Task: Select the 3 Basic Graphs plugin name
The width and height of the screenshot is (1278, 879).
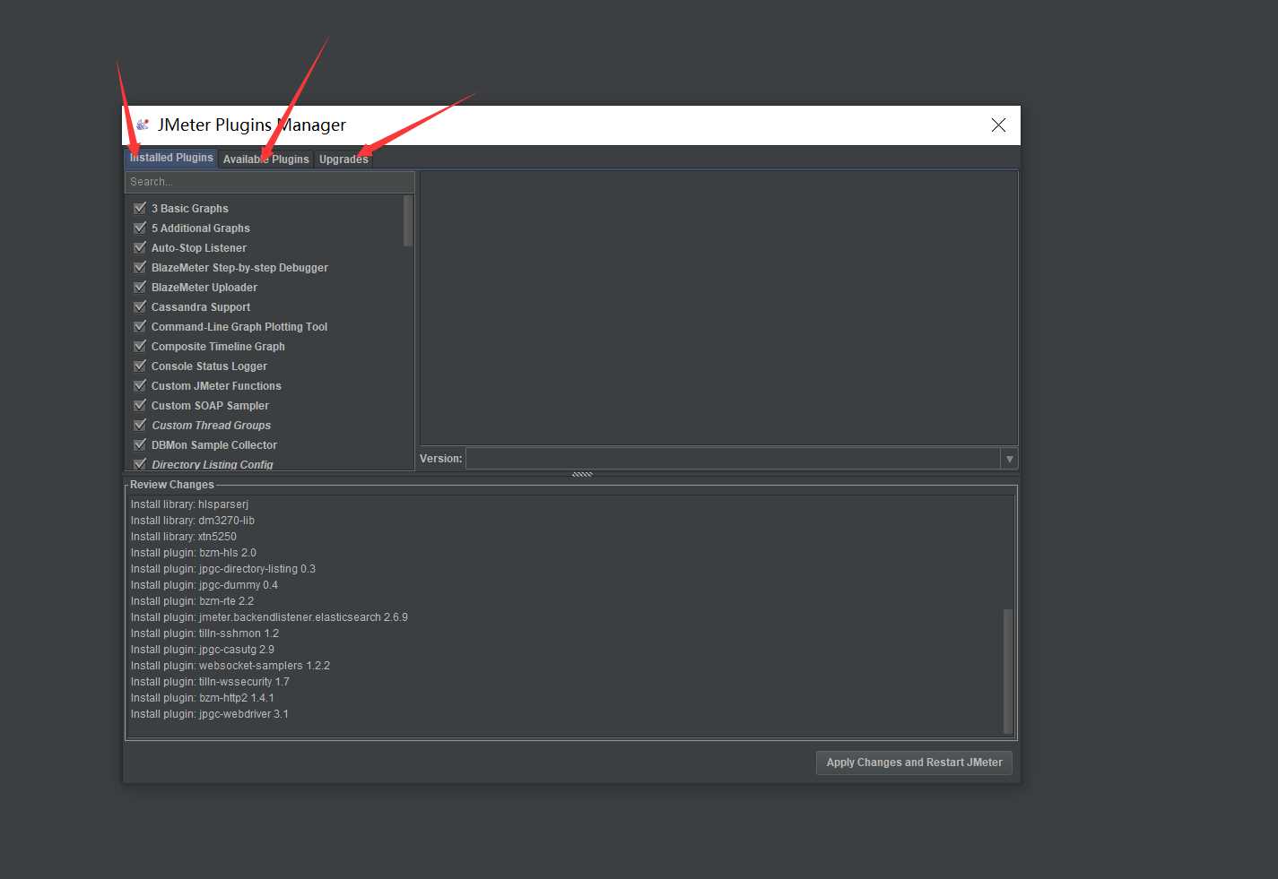Action: point(190,209)
